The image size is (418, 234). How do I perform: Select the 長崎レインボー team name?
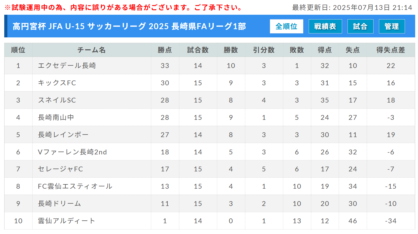[x=63, y=135]
